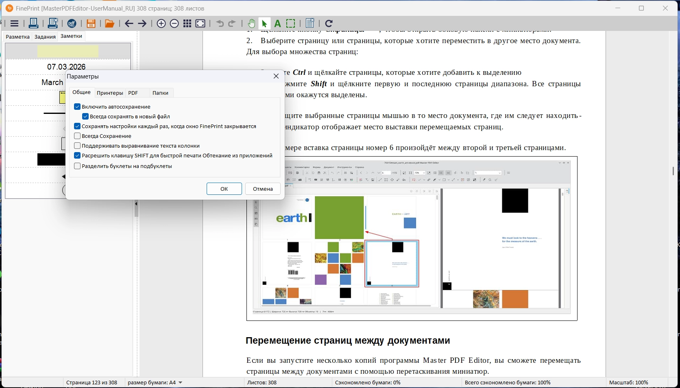Close the Параметры dialog
Image resolution: width=680 pixels, height=388 pixels.
point(276,76)
